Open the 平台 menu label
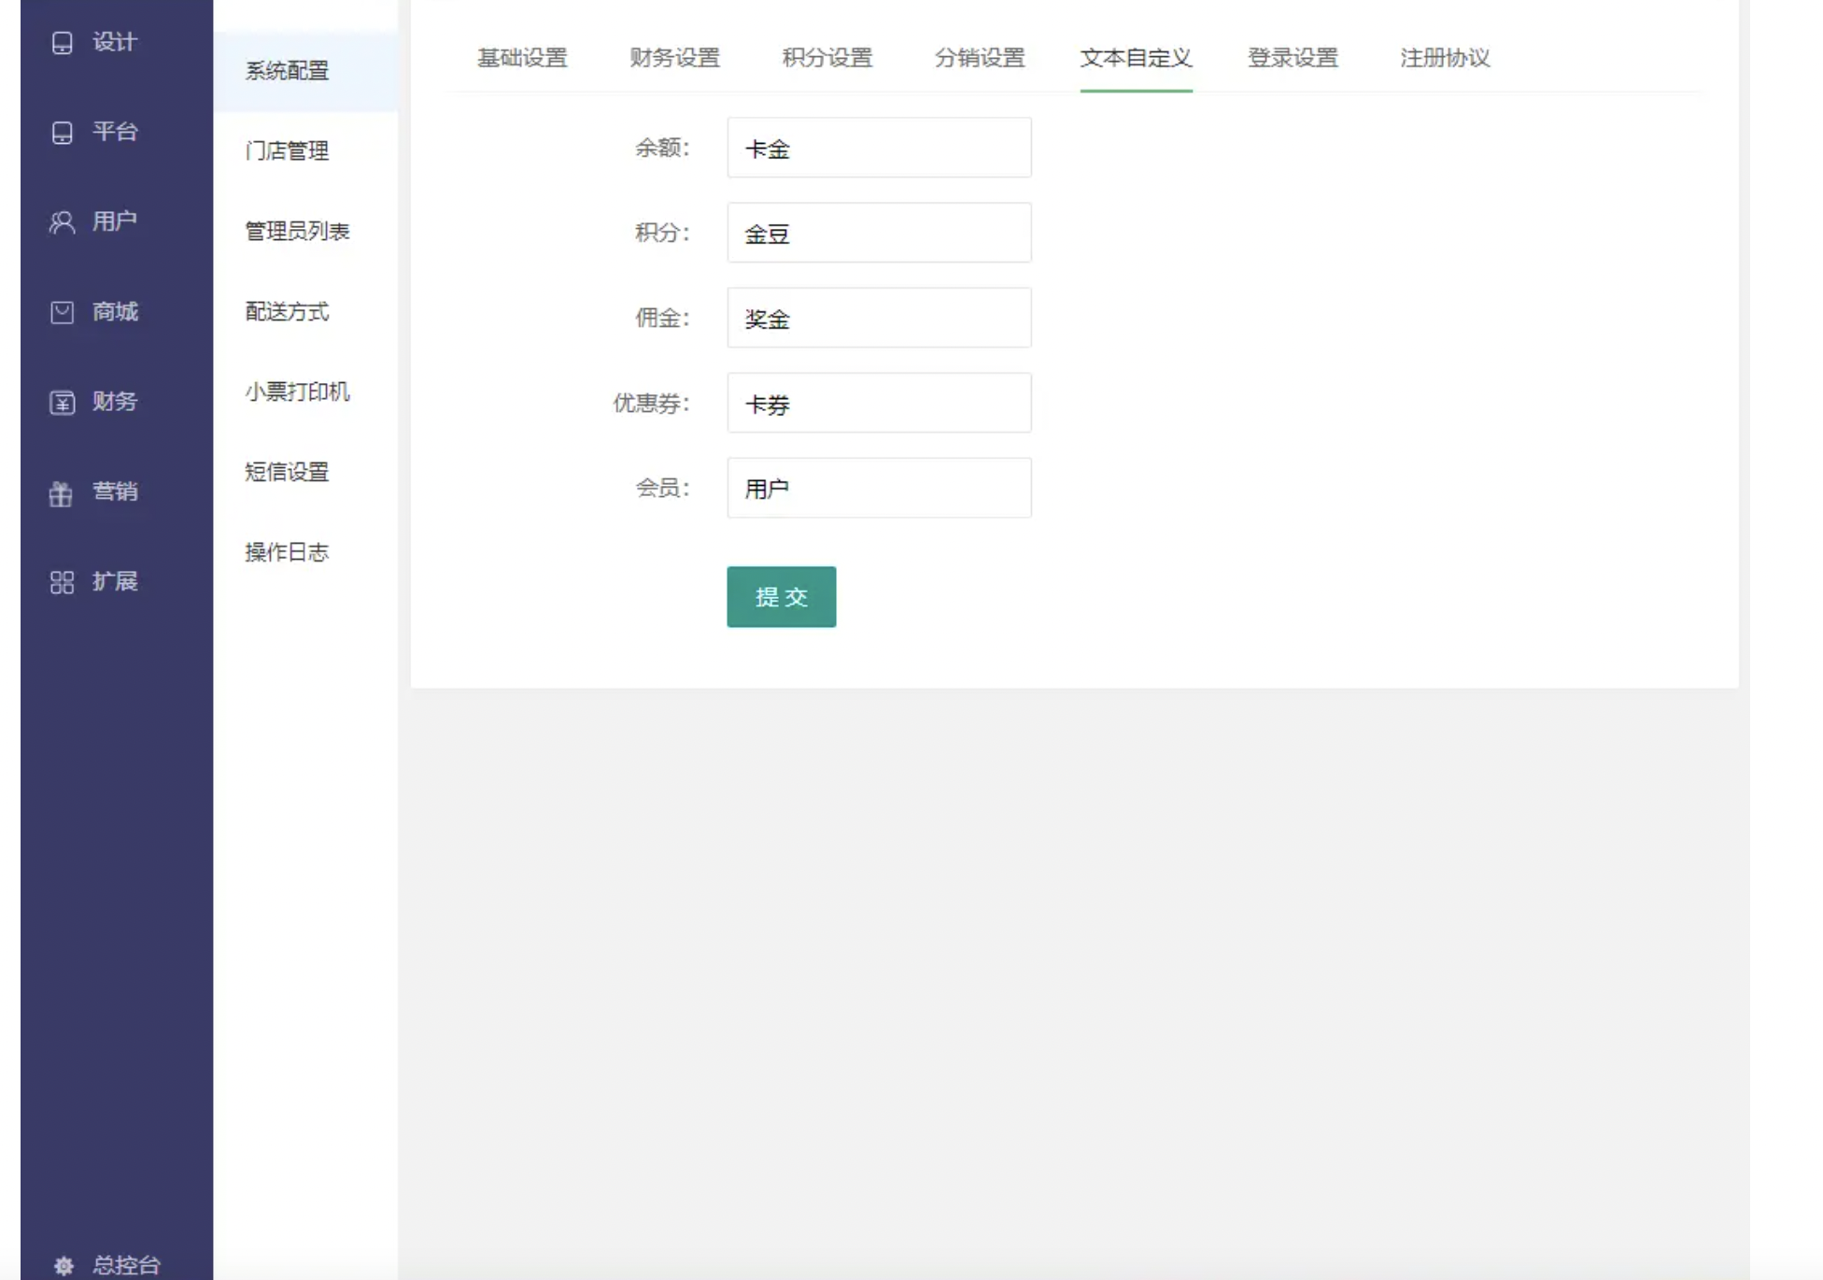1823x1280 pixels. click(115, 132)
